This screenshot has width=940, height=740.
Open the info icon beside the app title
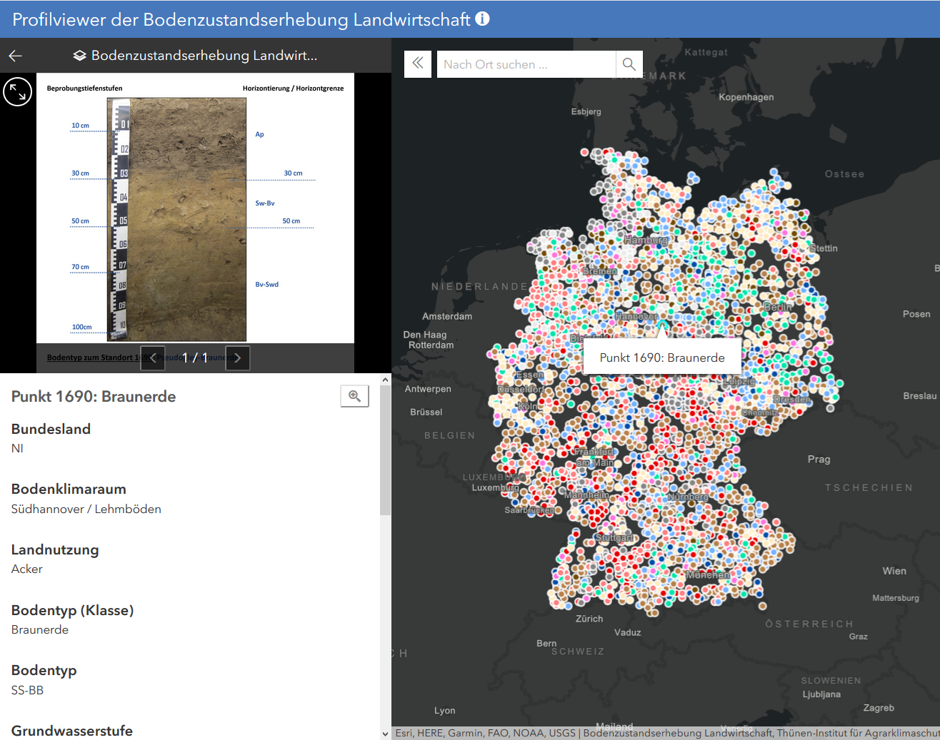[483, 19]
